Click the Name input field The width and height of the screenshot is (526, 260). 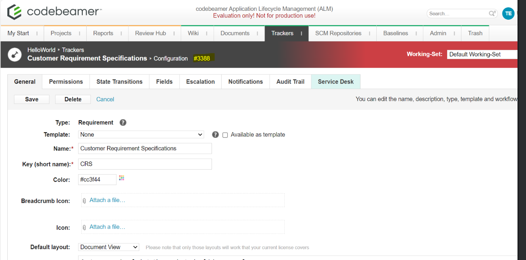[x=145, y=148]
